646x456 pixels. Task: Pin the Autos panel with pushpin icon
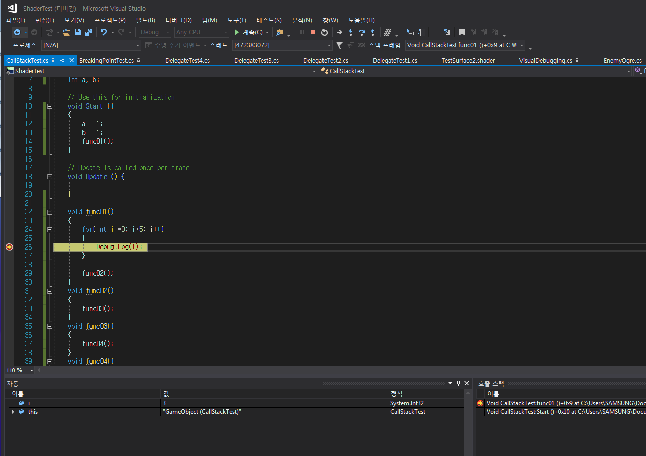coord(458,383)
